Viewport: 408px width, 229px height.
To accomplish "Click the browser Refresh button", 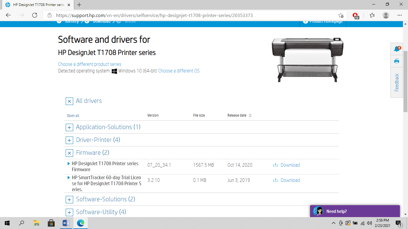I will (35, 15).
